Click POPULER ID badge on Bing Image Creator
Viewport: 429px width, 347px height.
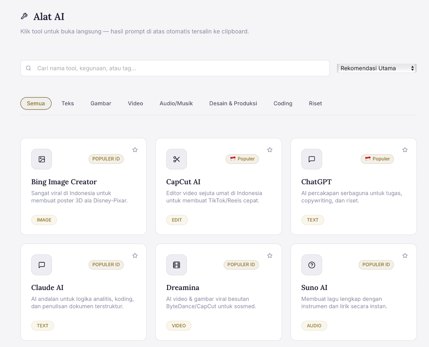tap(106, 159)
